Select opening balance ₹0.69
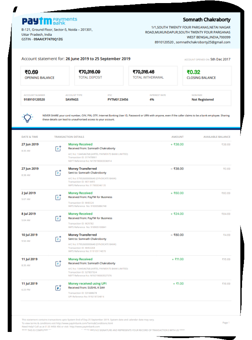Image resolution: width=252 pixels, height=340 pixels. (x=31, y=72)
